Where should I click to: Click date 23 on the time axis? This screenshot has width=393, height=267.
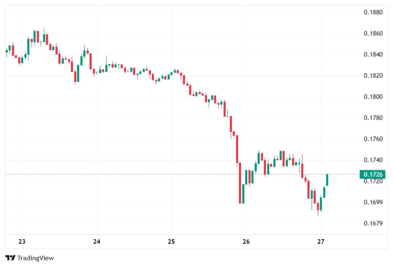(22, 242)
